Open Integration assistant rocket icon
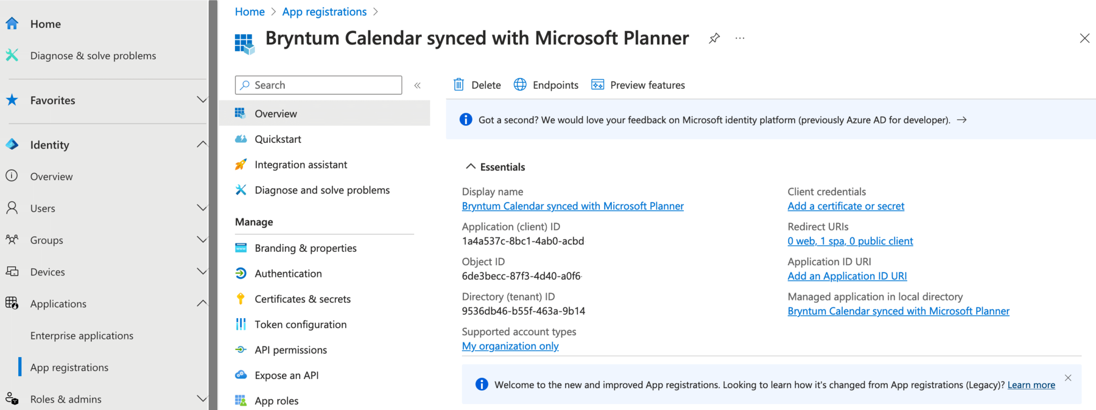 click(241, 165)
